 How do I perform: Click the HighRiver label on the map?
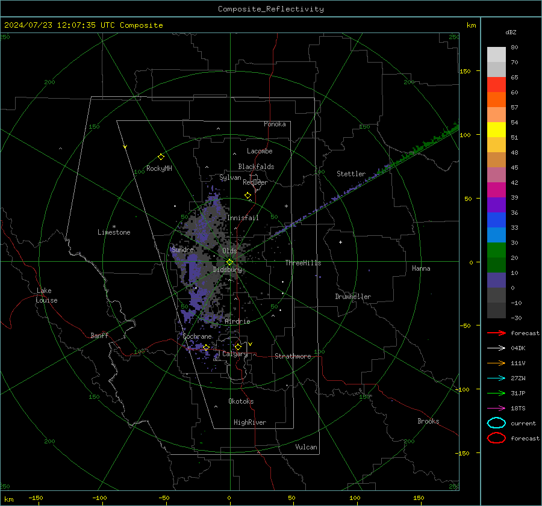click(x=250, y=422)
